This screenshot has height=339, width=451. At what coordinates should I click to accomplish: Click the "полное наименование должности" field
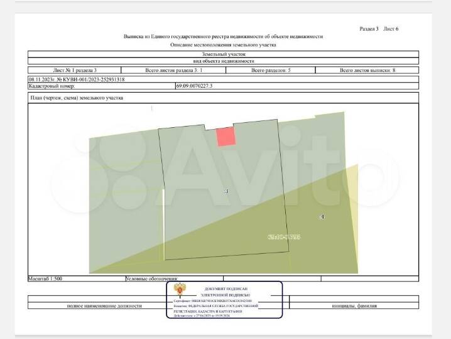coord(104,306)
